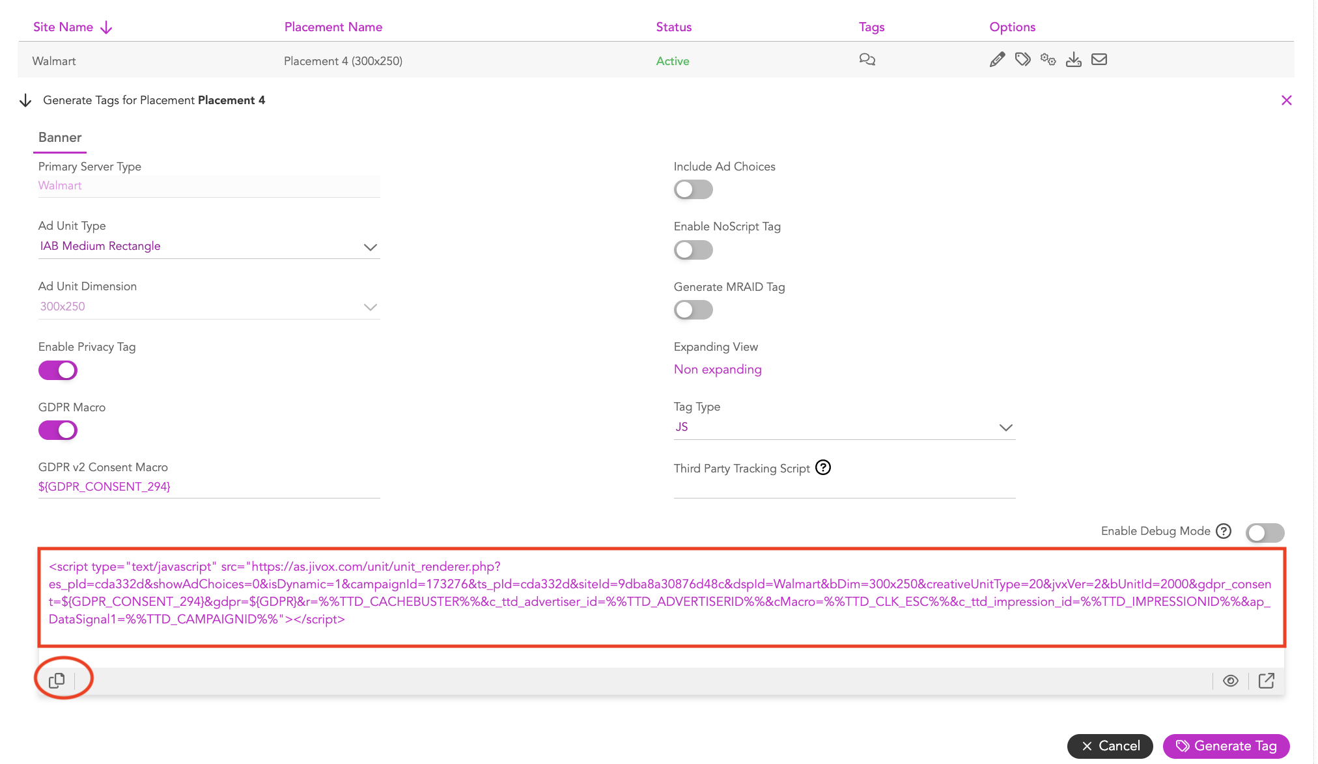Viewport: 1318px width, 764px height.
Task: Click the Non expanding link
Action: [x=717, y=370]
